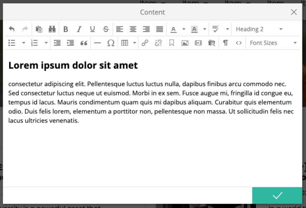Insert a video or media

pyautogui.click(x=198, y=43)
